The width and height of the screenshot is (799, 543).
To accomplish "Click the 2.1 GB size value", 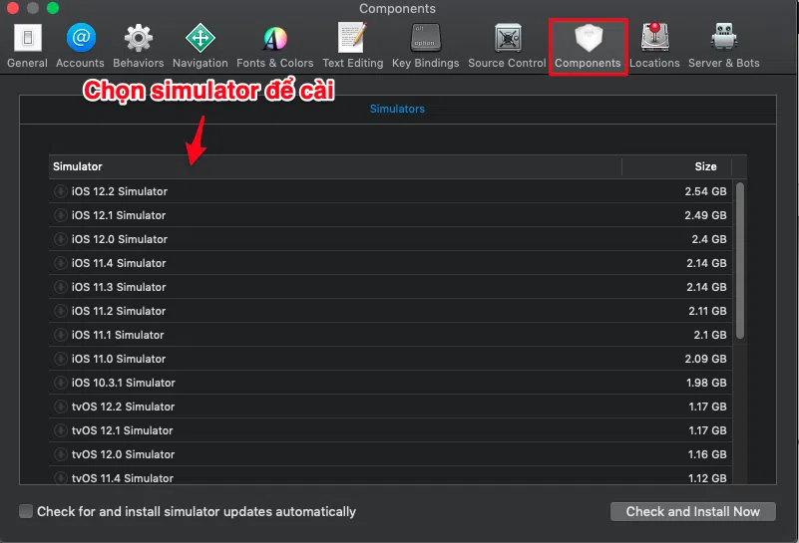I will [710, 335].
